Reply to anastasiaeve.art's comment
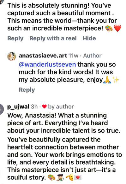This screenshot has width=126, height=184. 27,90
